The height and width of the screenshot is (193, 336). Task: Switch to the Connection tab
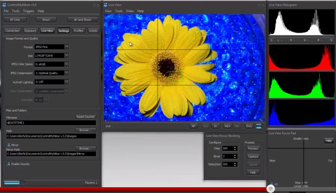tap(13, 31)
